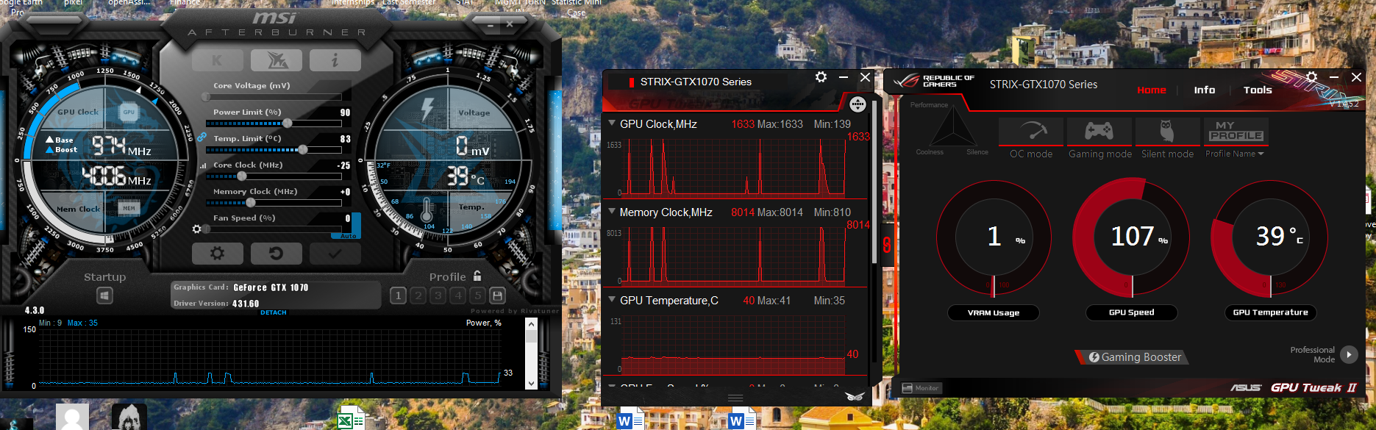Click the Fan Speed slider handle
The width and height of the screenshot is (1376, 430).
tap(207, 229)
